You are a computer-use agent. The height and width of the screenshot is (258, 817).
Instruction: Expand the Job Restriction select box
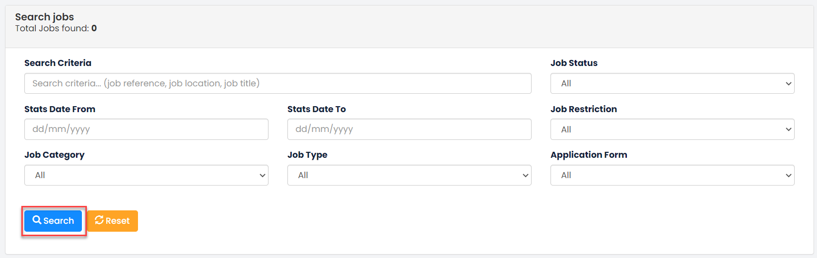[x=673, y=129]
